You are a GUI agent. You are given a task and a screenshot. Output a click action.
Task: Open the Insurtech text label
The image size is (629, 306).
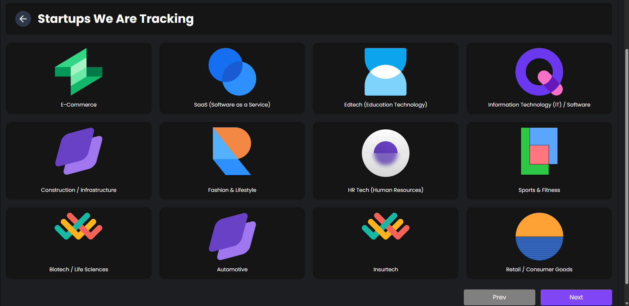pyautogui.click(x=385, y=269)
